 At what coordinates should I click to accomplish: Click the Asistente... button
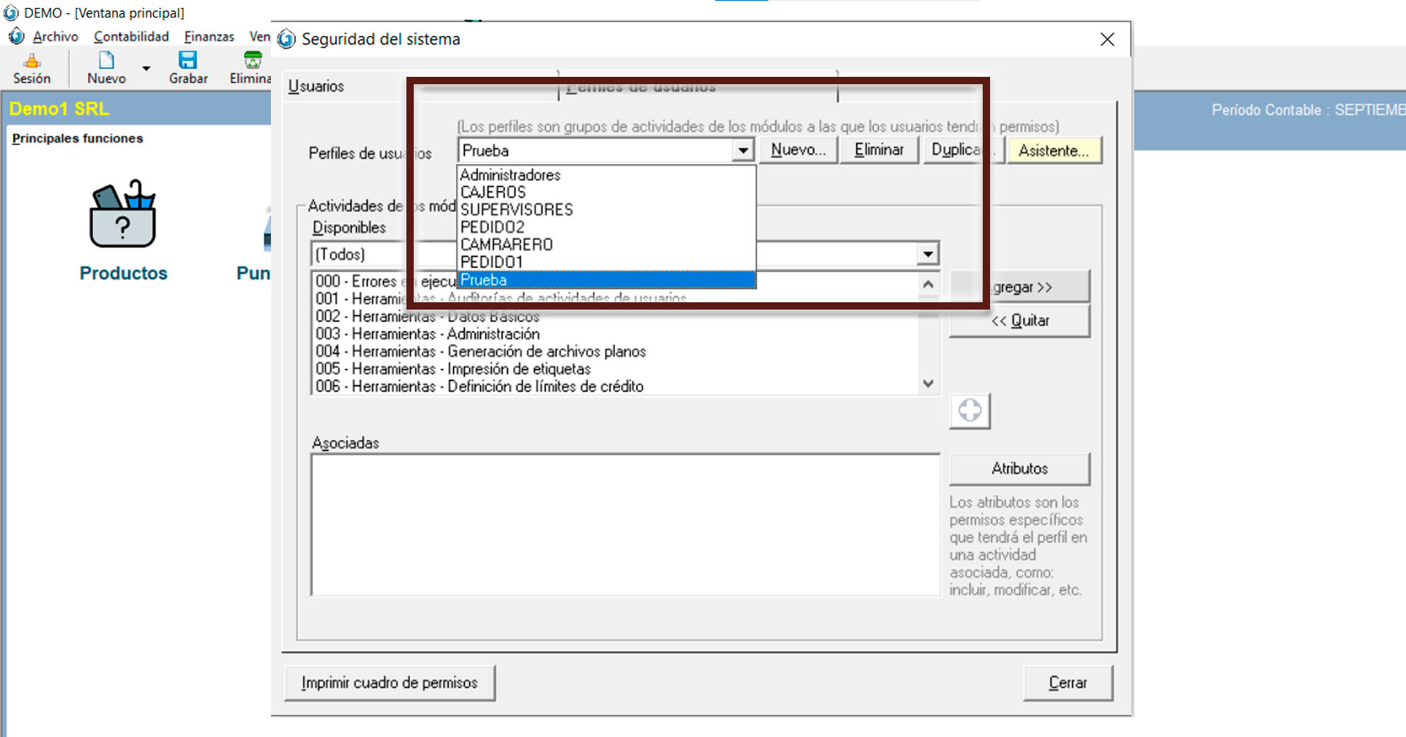click(1053, 151)
